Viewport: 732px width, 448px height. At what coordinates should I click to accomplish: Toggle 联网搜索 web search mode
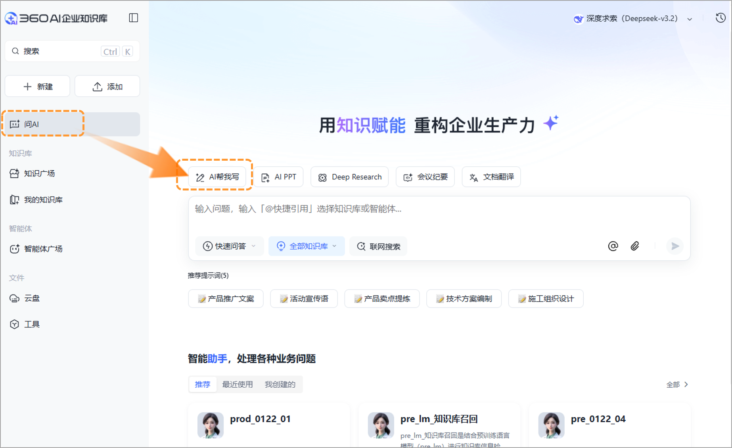tap(378, 246)
